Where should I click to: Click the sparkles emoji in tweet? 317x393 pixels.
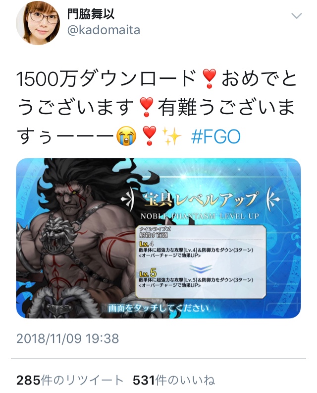click(172, 136)
